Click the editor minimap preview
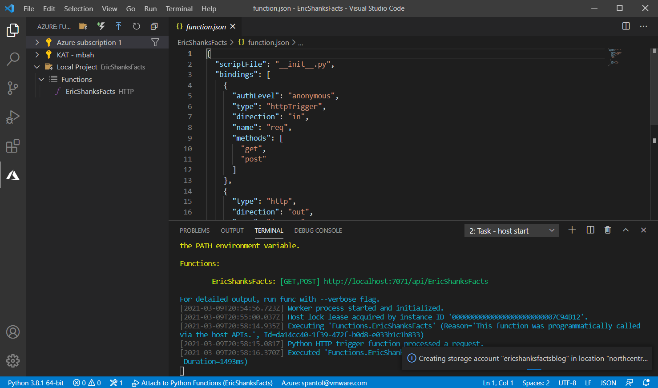The image size is (658, 388). coord(615,57)
